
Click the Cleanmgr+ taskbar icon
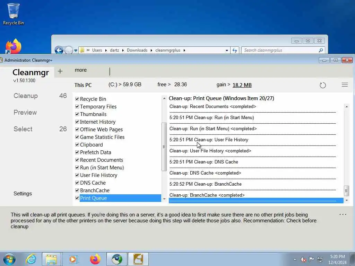138,259
